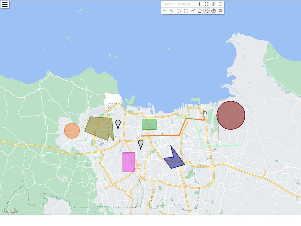Select the hand pan tool
This screenshot has width=301, height=226.
(206, 11)
